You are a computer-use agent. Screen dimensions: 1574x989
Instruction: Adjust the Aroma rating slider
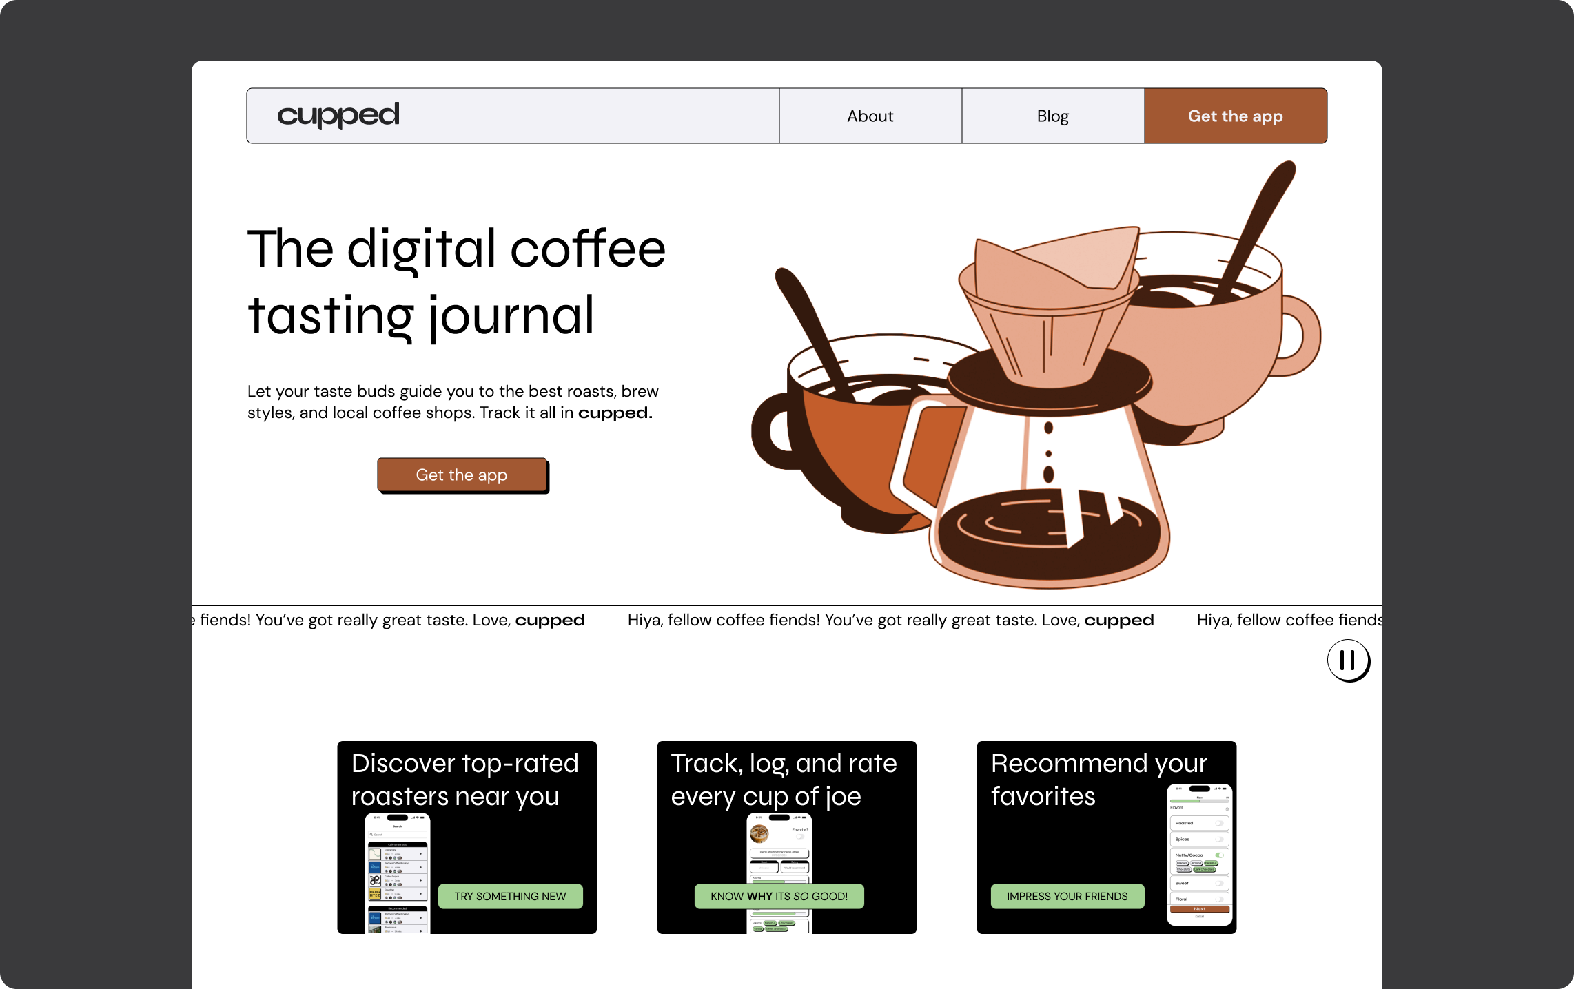(x=779, y=882)
